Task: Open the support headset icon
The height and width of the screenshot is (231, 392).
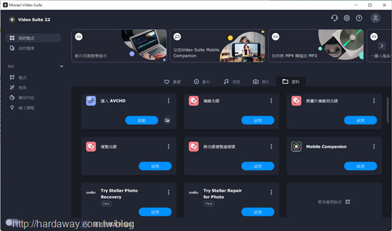Action: tap(334, 18)
